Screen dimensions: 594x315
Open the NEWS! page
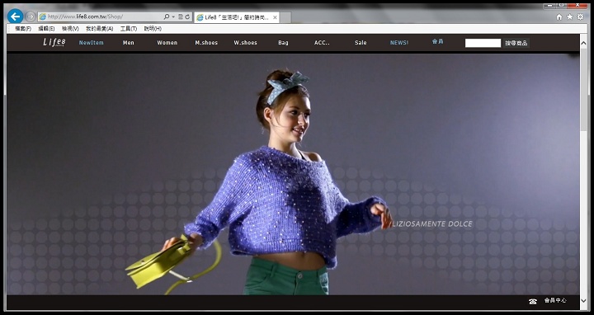399,43
